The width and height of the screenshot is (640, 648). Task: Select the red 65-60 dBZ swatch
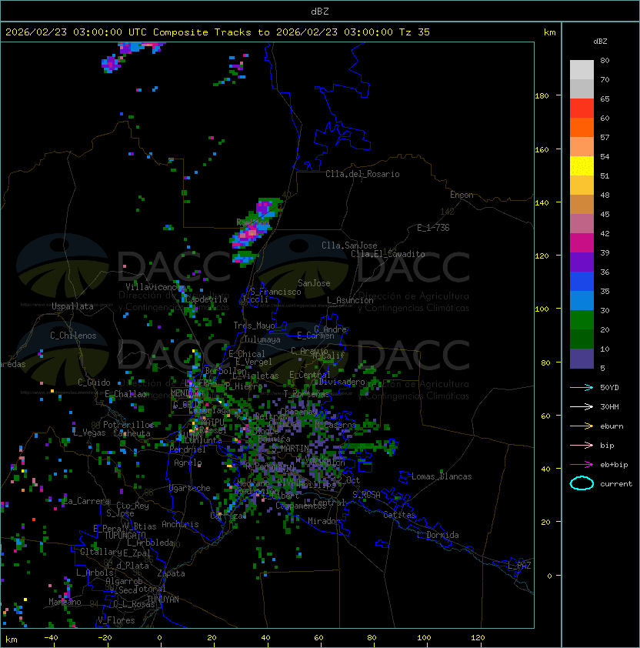tap(582, 109)
